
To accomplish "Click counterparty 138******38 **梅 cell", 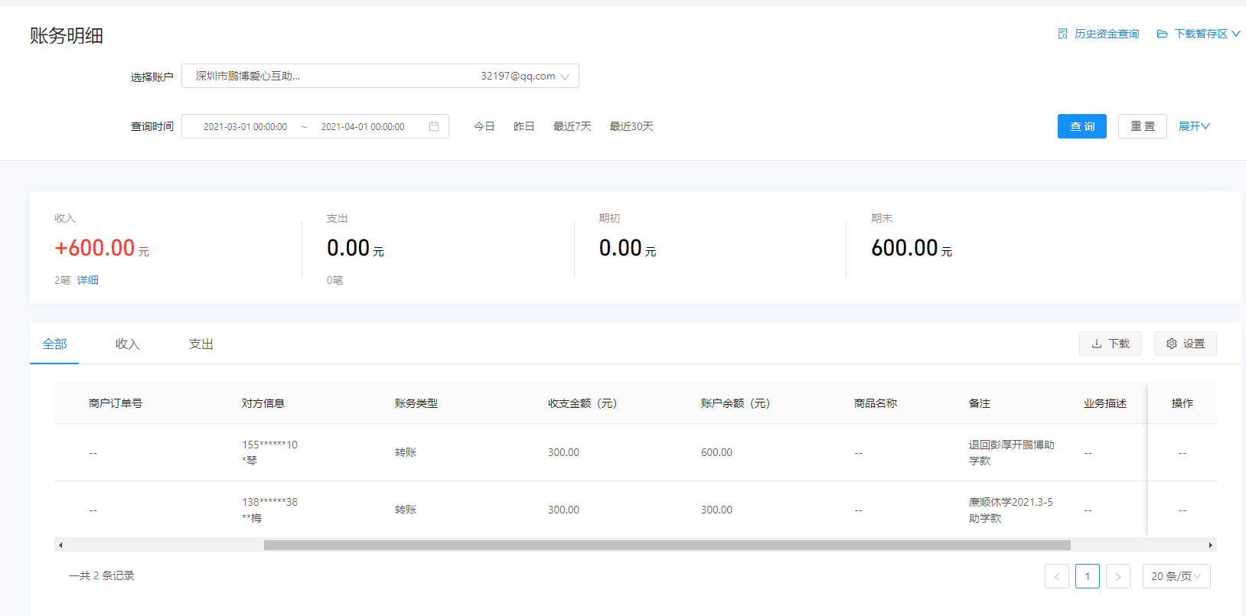I will pos(270,510).
